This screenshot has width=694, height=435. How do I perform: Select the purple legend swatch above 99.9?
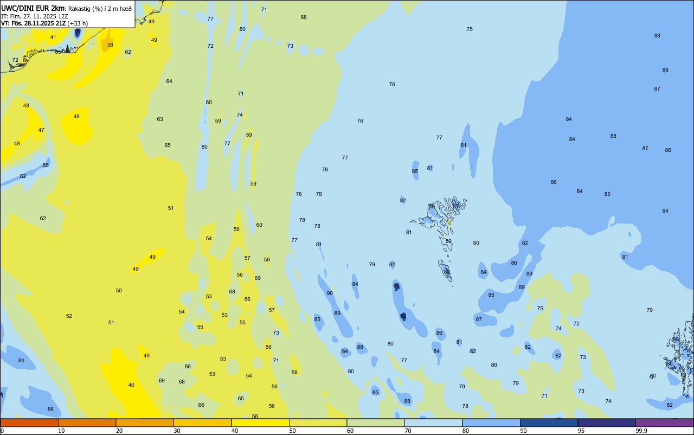(x=664, y=423)
